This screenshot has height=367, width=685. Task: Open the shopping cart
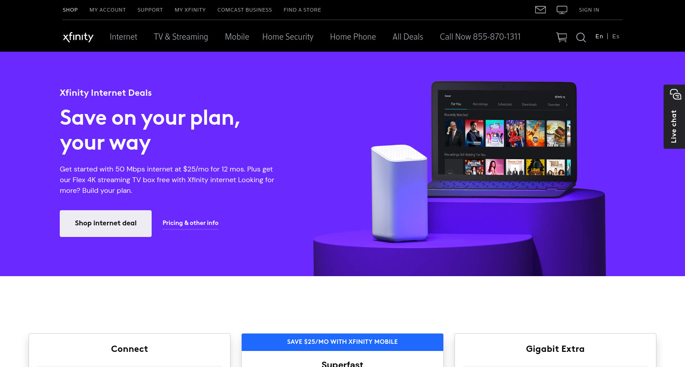tap(561, 37)
